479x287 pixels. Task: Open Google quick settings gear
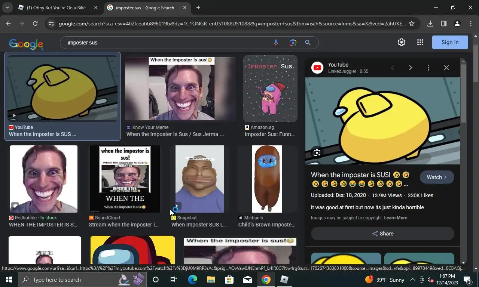pos(402,42)
